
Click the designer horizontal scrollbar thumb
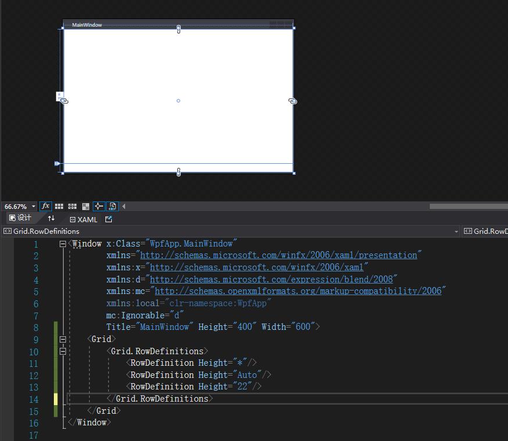pyautogui.click(x=469, y=207)
